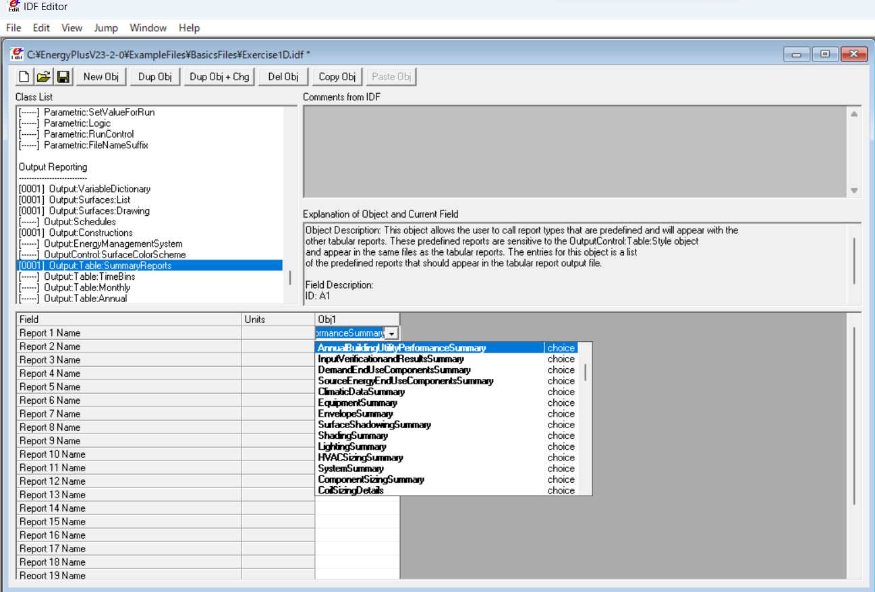
Task: Click the Open file folder icon
Action: [x=44, y=77]
